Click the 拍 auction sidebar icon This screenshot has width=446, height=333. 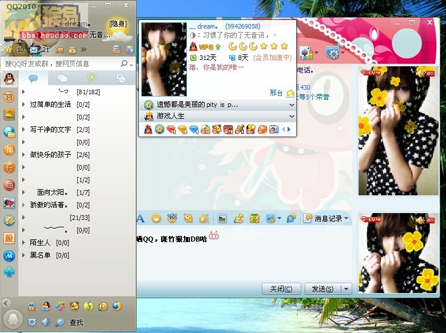[9, 150]
